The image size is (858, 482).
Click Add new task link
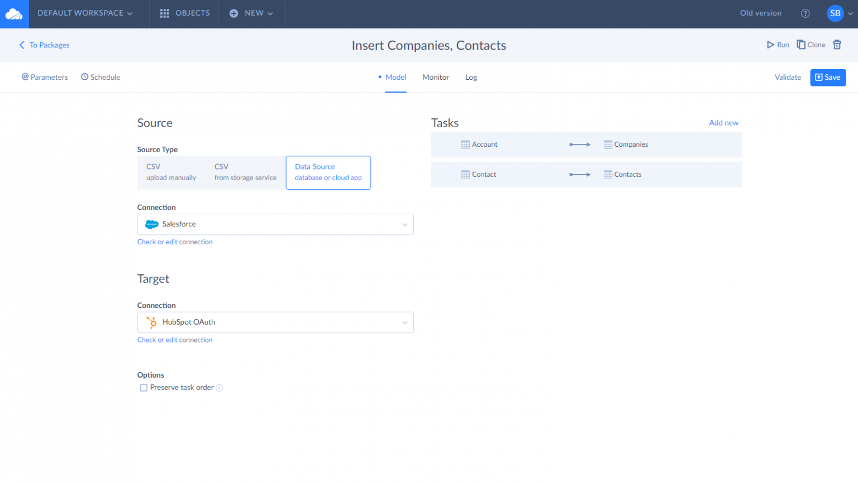point(723,123)
